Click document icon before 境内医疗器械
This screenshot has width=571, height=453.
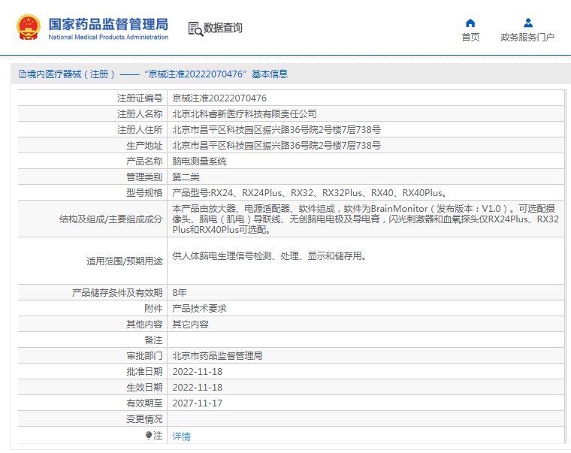coord(23,74)
